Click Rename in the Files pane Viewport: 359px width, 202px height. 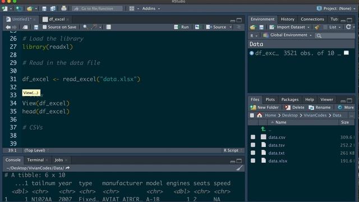[x=320, y=107]
